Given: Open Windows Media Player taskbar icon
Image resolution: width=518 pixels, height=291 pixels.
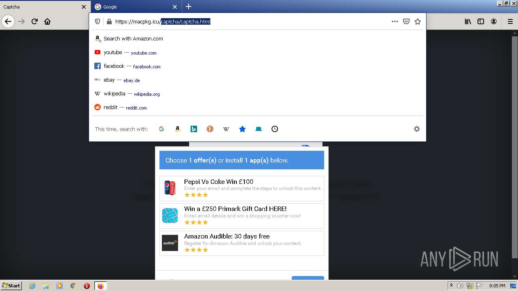Looking at the screenshot, I should click(x=59, y=286).
